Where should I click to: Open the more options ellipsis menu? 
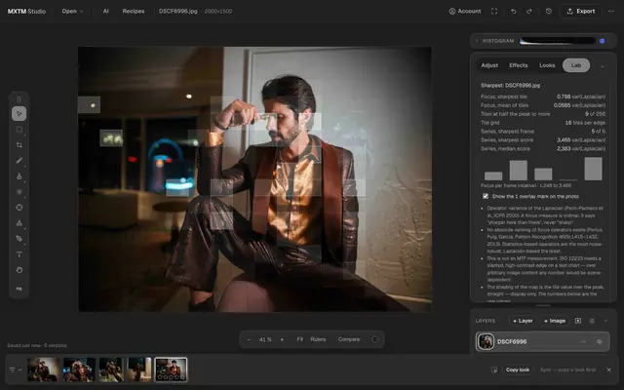coord(611,11)
